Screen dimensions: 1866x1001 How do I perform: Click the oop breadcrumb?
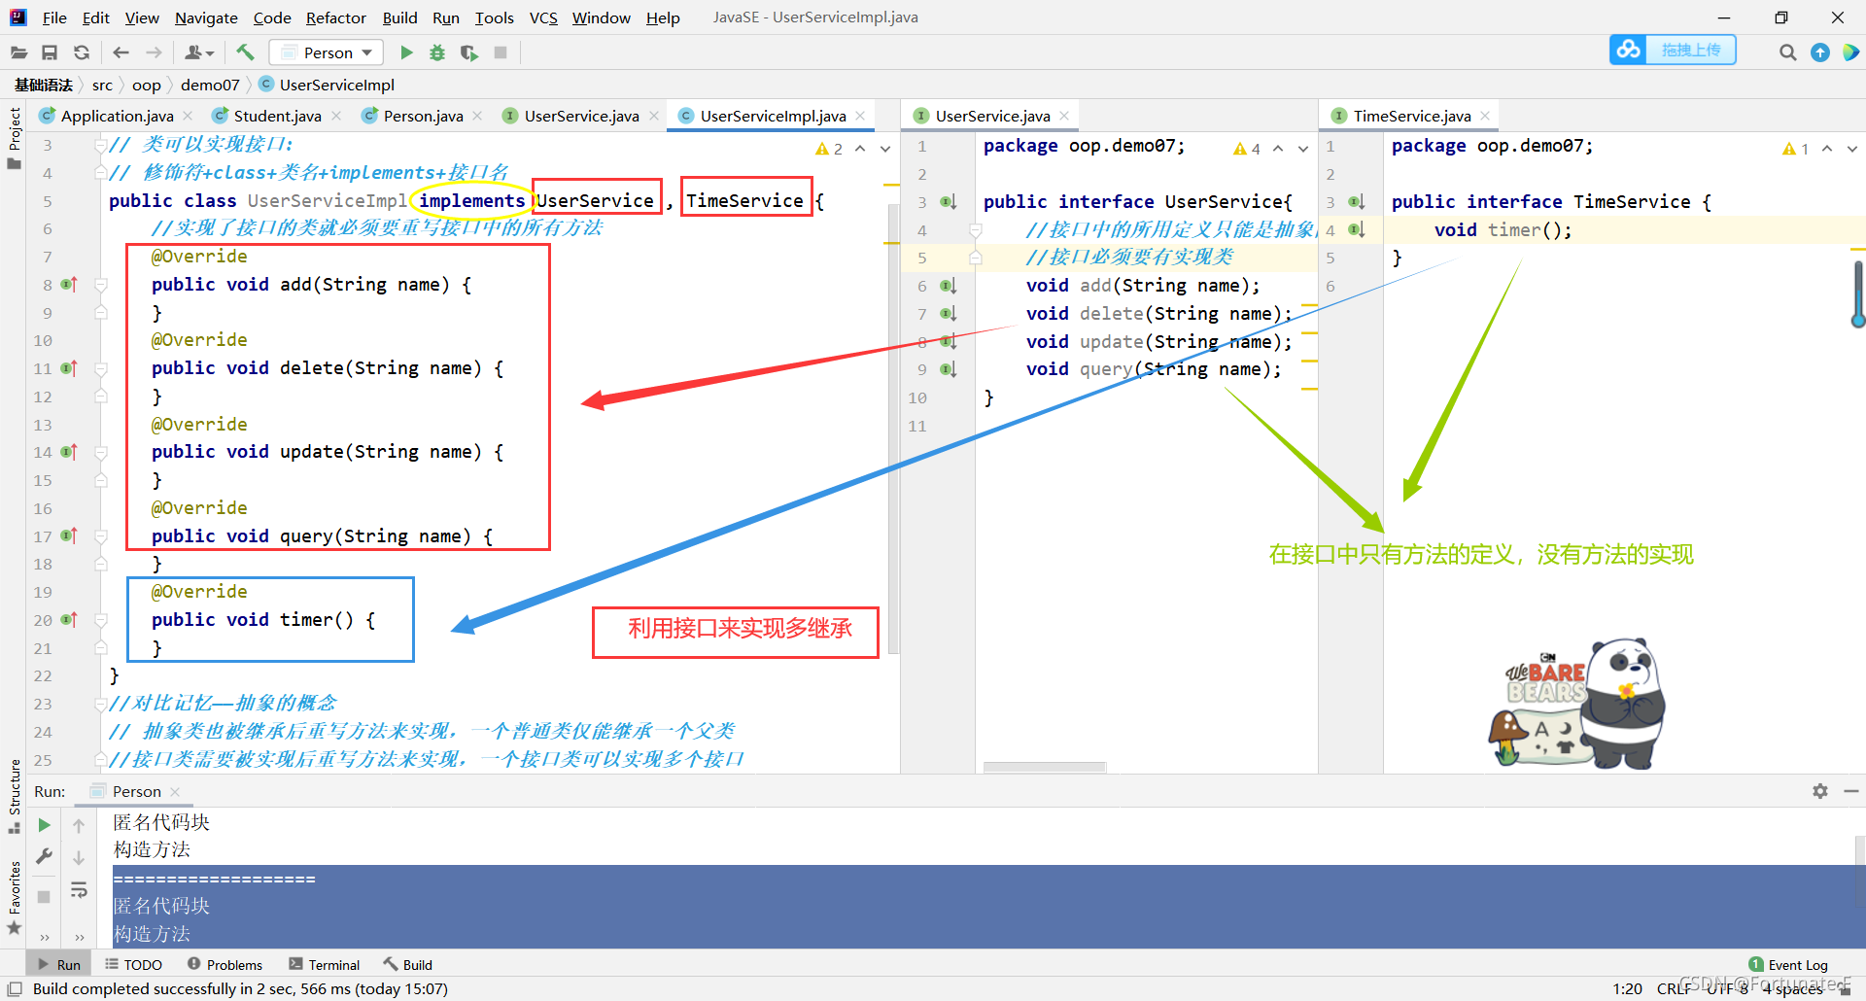pos(147,86)
